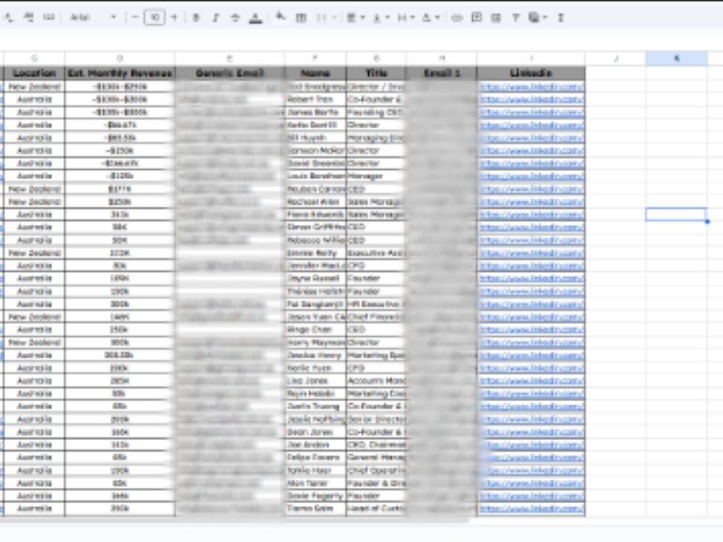723x542 pixels.
Task: Select column J by its header
Action: pyautogui.click(x=615, y=58)
